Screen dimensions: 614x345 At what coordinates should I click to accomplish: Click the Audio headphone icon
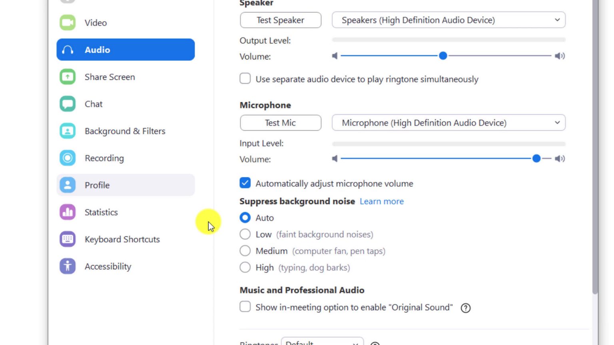click(67, 50)
